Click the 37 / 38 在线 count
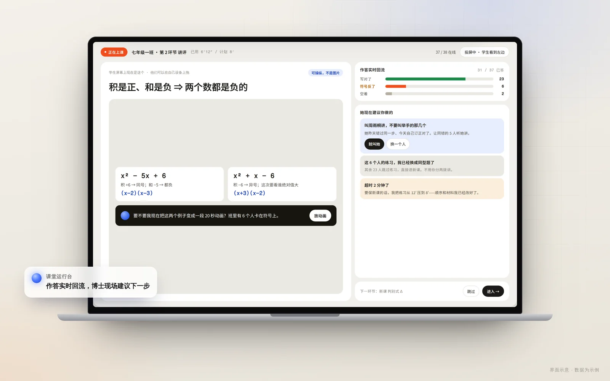Screen dimensions: 610x381 [445, 52]
